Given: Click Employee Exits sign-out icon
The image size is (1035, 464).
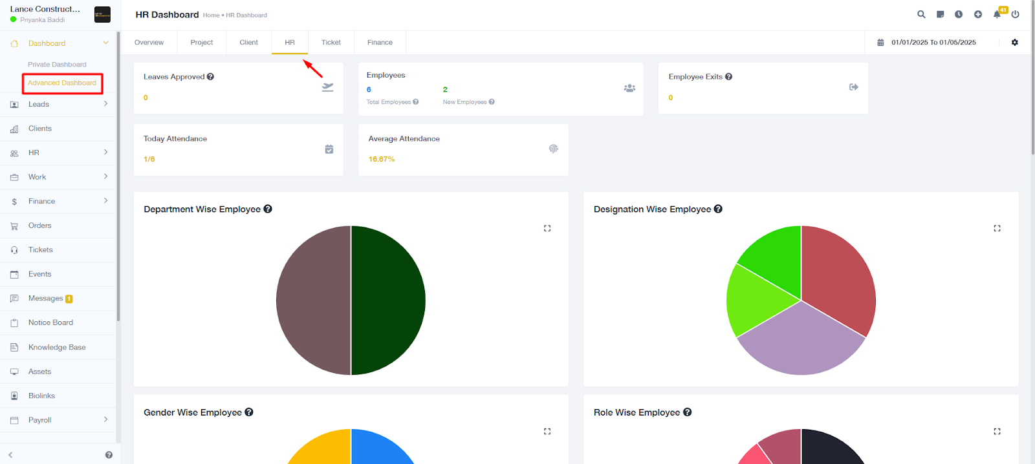Looking at the screenshot, I should [x=854, y=87].
